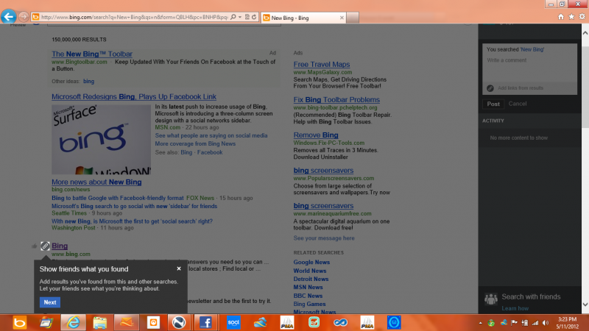
Task: Click the 'Add links from results' link icon
Action: coord(490,88)
